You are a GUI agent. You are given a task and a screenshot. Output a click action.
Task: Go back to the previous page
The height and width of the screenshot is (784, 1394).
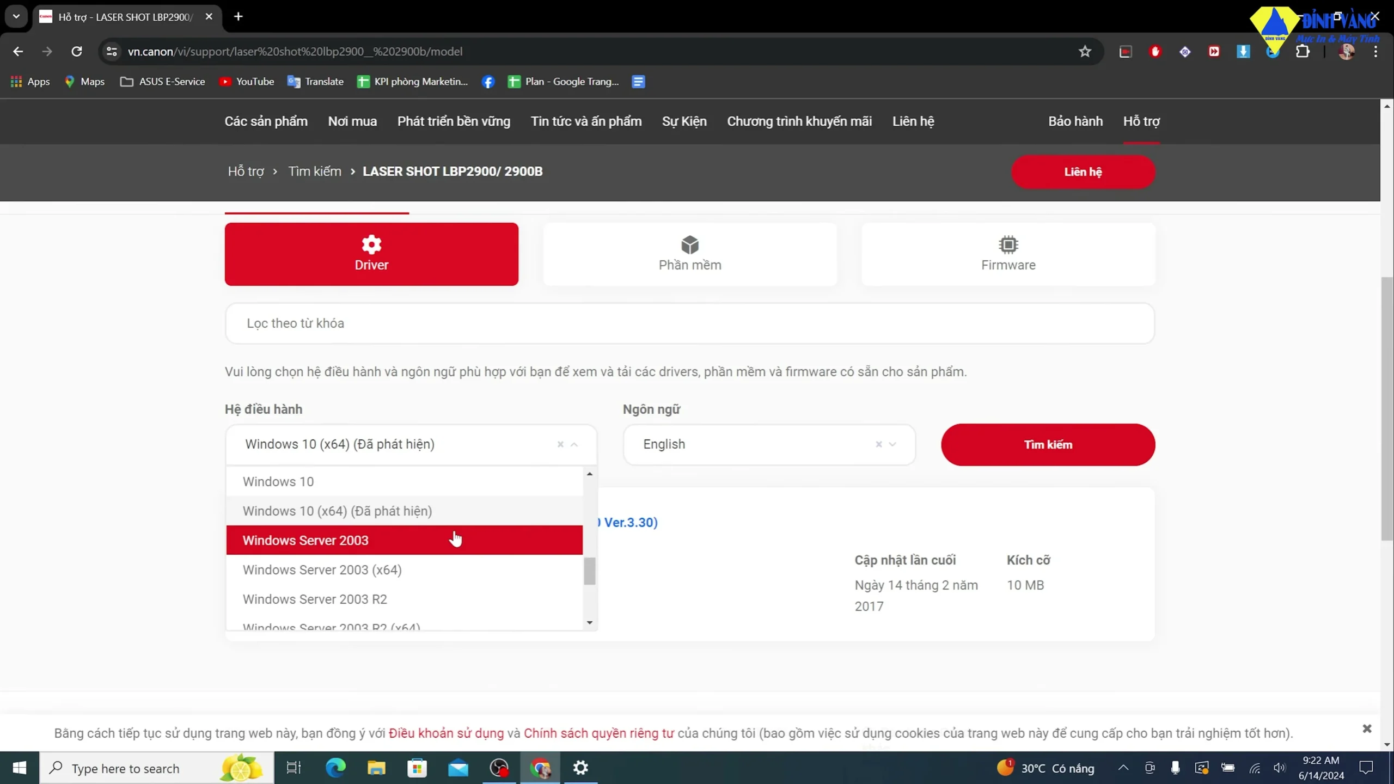(18, 51)
